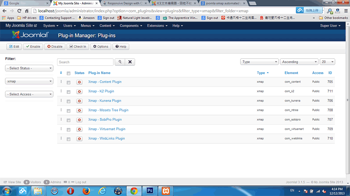Open the Xmap - Kunena Plugin link
Viewport: 350px width, 196px height.
click(x=105, y=100)
